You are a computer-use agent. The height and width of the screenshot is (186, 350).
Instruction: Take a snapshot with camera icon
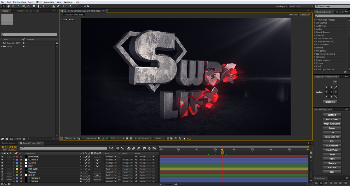(x=99, y=138)
